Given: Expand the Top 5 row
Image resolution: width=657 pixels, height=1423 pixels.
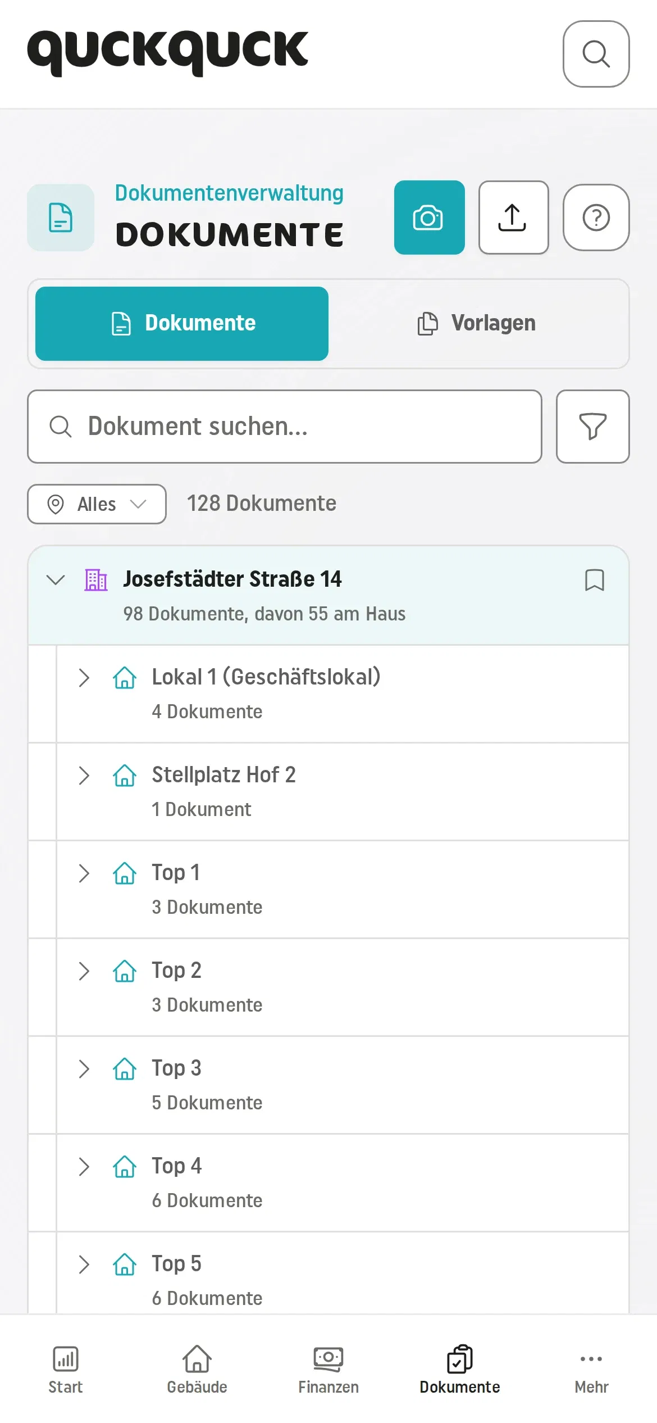Looking at the screenshot, I should (84, 1265).
